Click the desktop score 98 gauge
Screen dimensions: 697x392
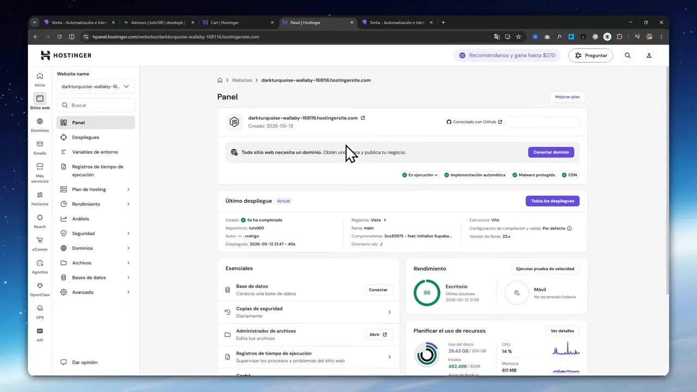[x=427, y=293]
